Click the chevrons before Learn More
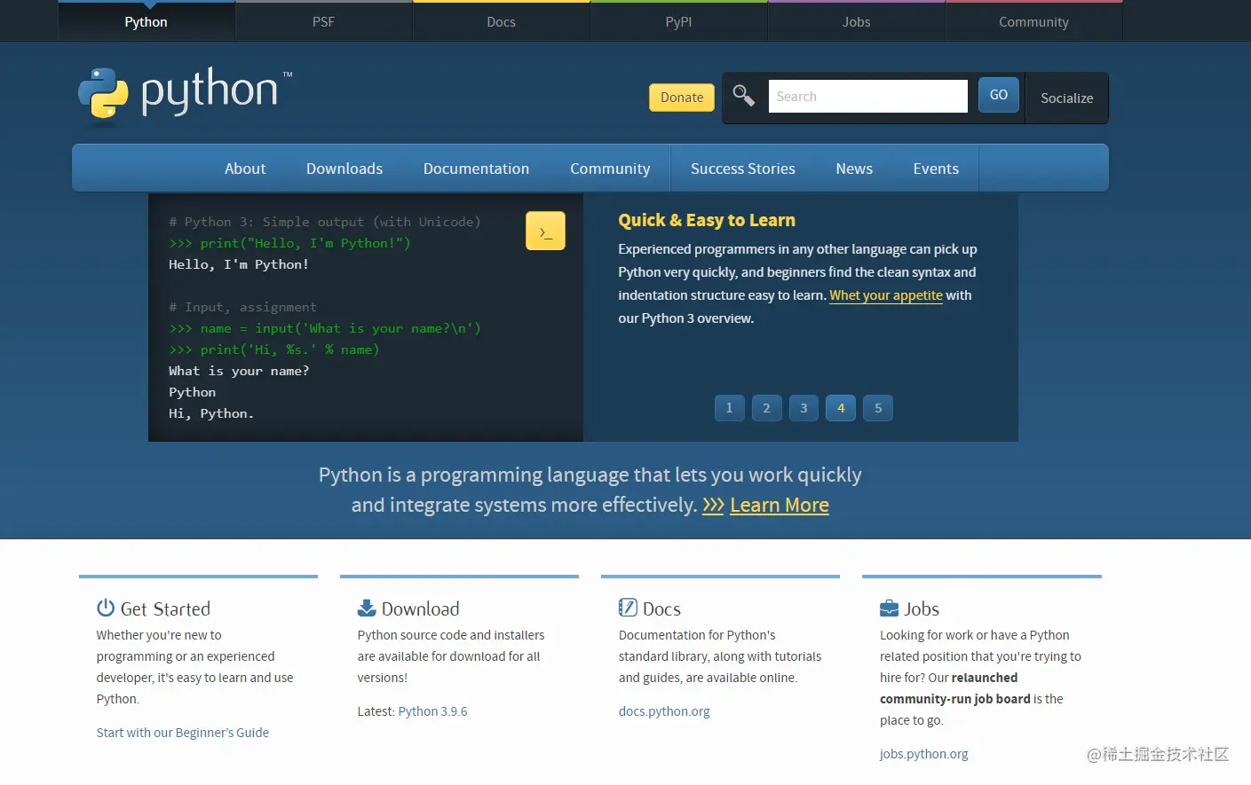Viewport: 1251px width, 785px height. 713,505
